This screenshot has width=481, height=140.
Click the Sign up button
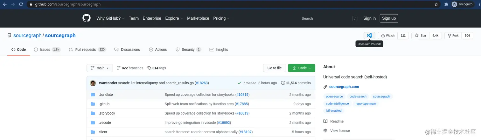(389, 18)
